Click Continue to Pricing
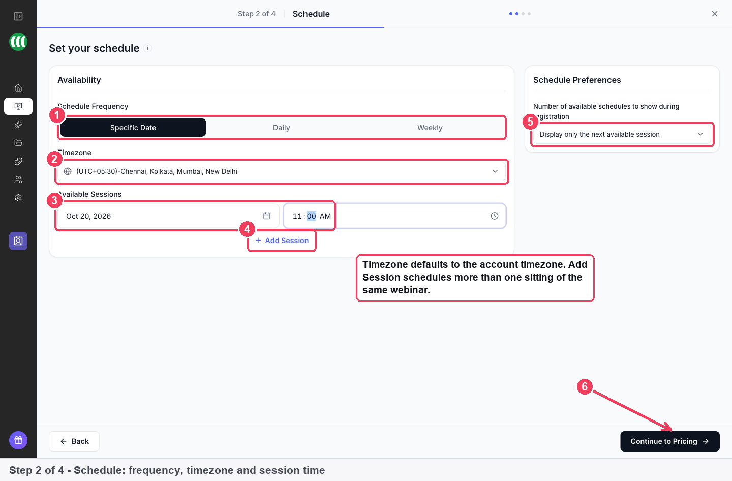 (x=670, y=441)
